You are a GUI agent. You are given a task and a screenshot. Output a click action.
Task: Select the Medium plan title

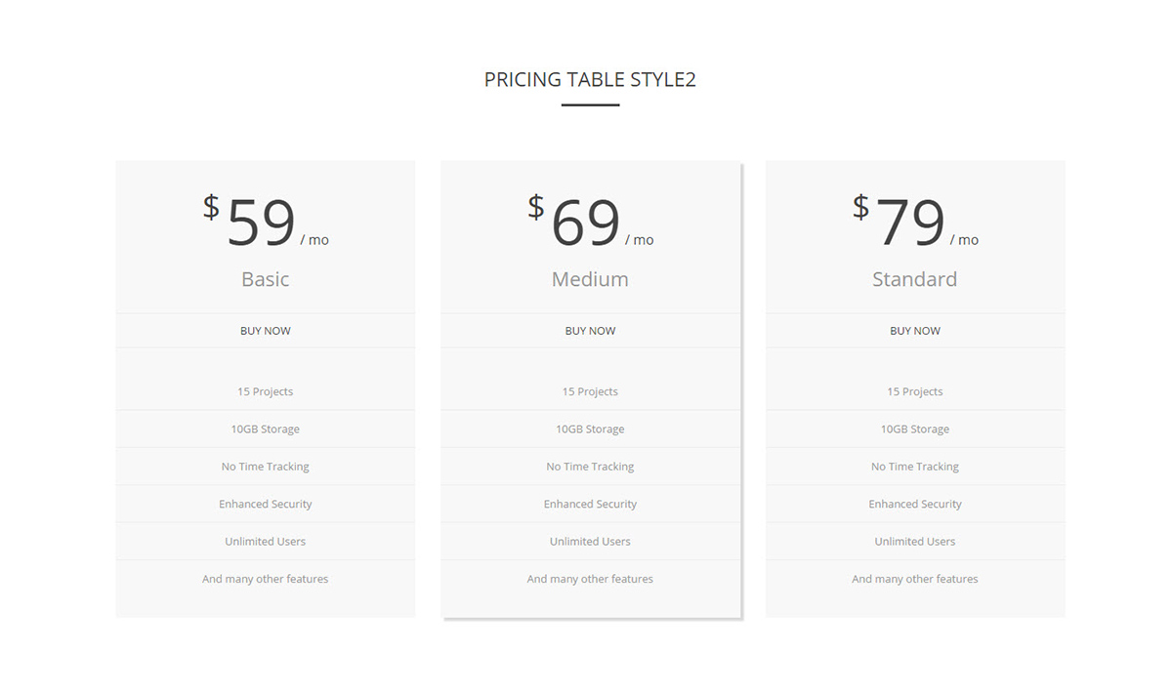pos(590,279)
